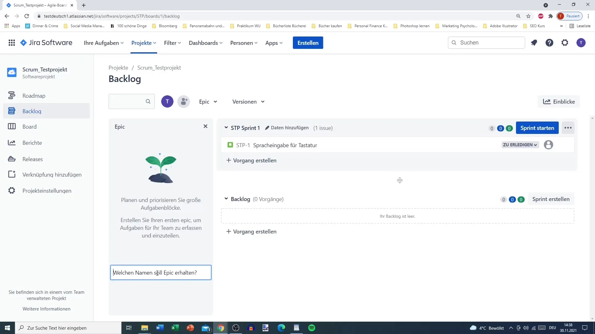Focus the backlog filter search field

click(132, 101)
